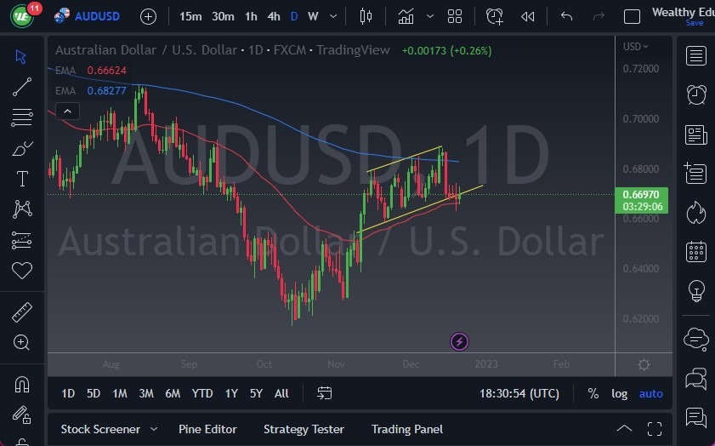The height and width of the screenshot is (446, 715).
Task: Open the watchlist panel
Action: click(x=696, y=55)
